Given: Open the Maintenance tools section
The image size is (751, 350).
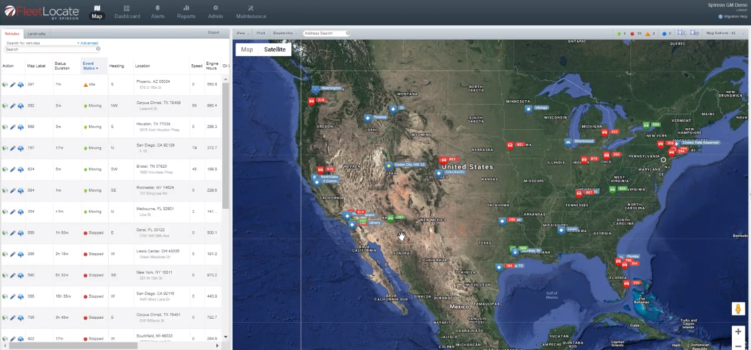Looking at the screenshot, I should [x=251, y=12].
